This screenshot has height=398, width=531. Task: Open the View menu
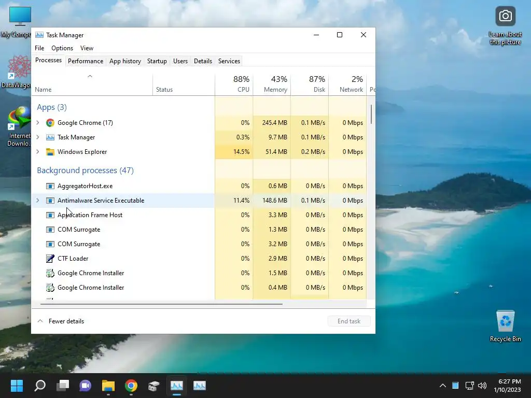point(87,48)
